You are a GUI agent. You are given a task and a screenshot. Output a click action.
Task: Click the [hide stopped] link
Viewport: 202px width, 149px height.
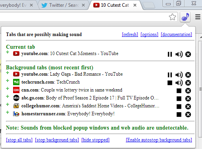96,140
